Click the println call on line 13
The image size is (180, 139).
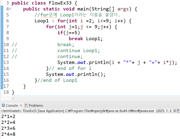[x=117, y=62]
